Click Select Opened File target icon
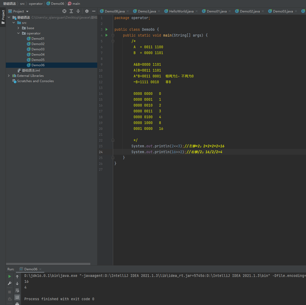This screenshot has width=306, height=305. coord(64,11)
